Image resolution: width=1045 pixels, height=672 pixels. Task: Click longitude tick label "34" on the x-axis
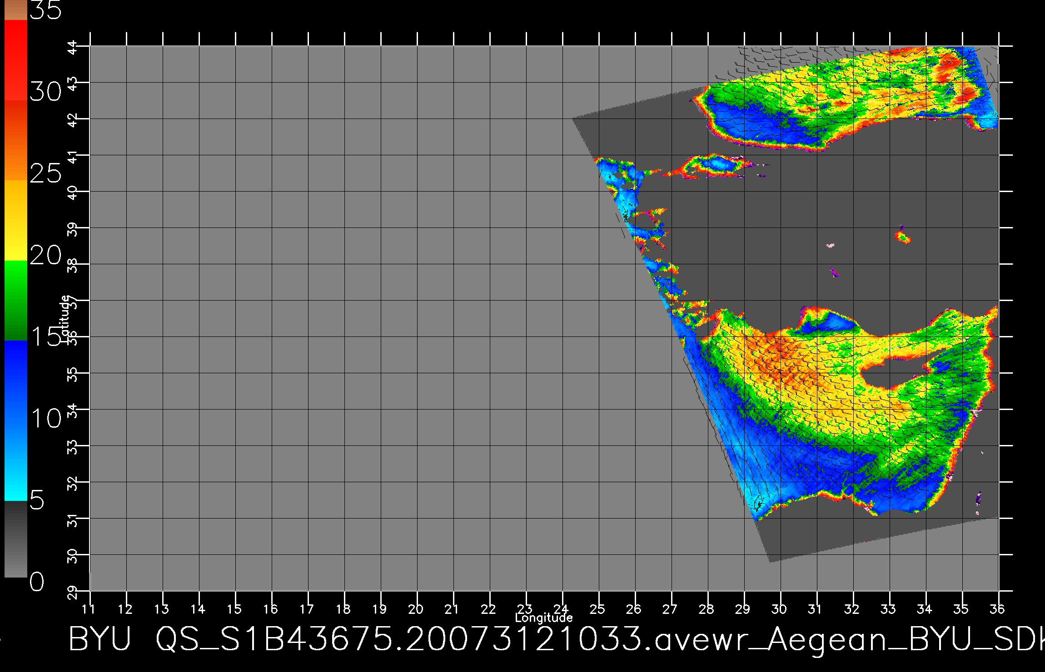[x=925, y=609]
